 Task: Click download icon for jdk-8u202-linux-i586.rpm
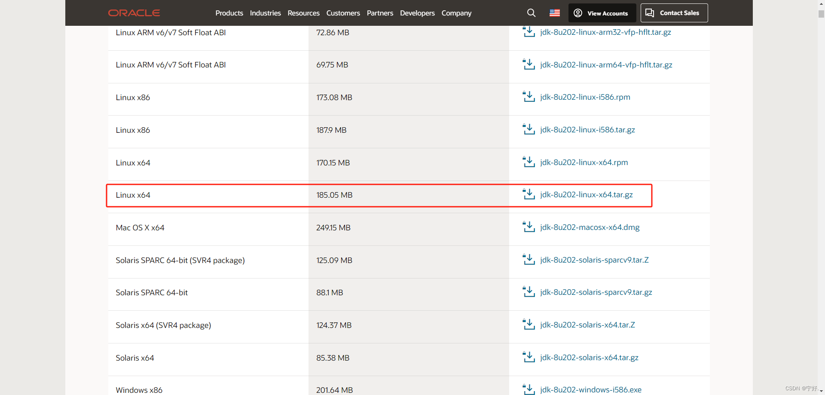coord(529,97)
